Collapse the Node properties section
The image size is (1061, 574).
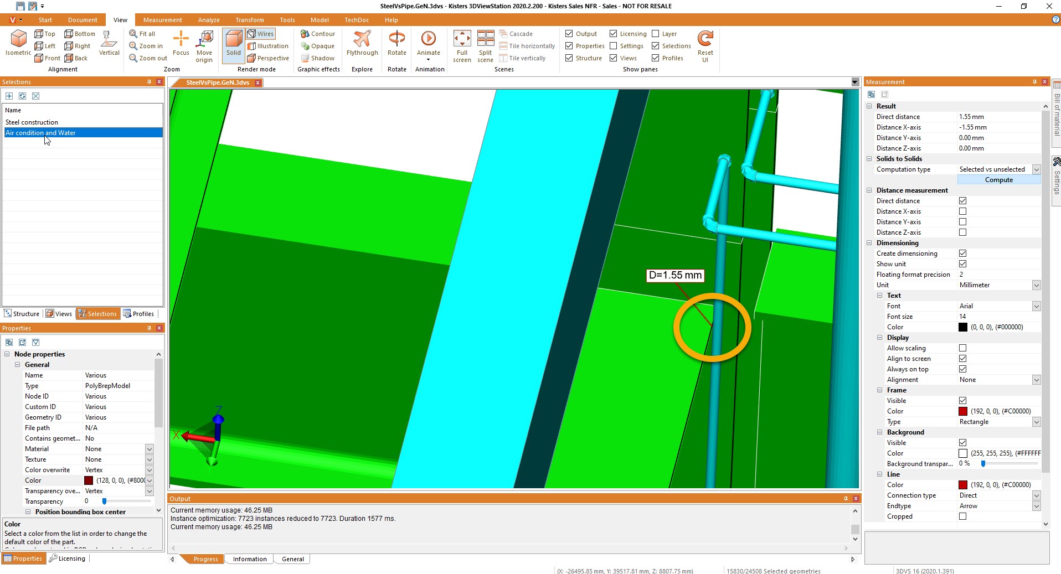coord(7,354)
